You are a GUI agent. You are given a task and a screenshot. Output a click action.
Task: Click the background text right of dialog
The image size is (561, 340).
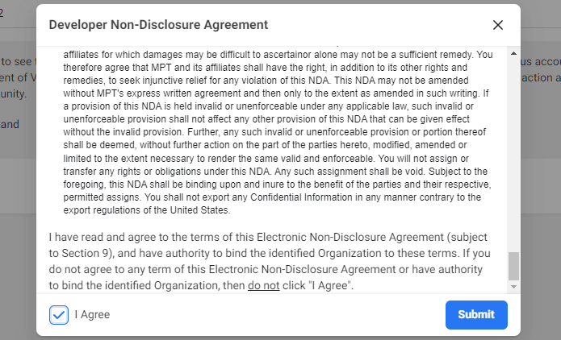[541, 78]
